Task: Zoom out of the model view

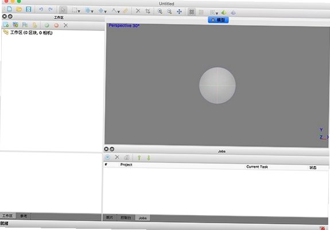Action: click(169, 11)
